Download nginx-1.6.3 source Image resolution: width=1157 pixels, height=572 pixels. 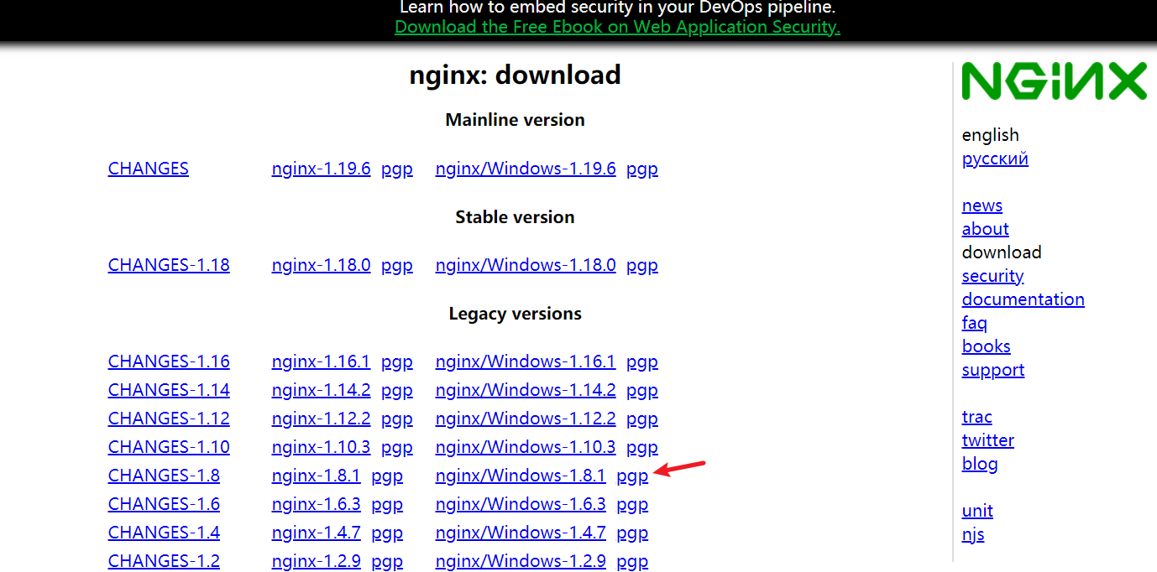(316, 504)
